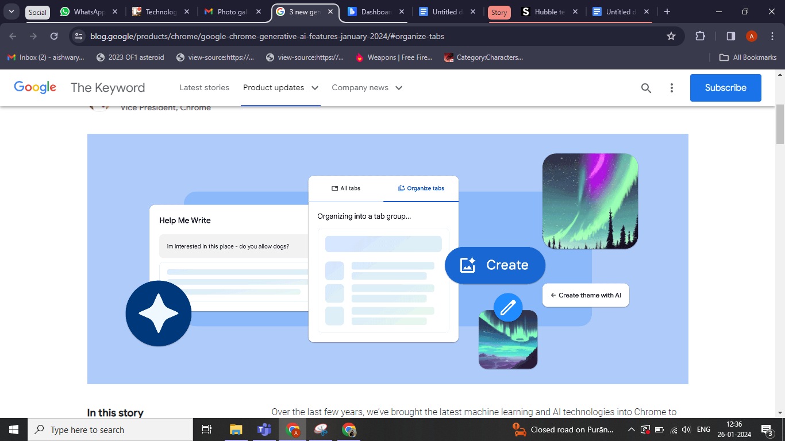
Task: Open the 2023 OF1 asteroid bookmark
Action: click(x=130, y=57)
